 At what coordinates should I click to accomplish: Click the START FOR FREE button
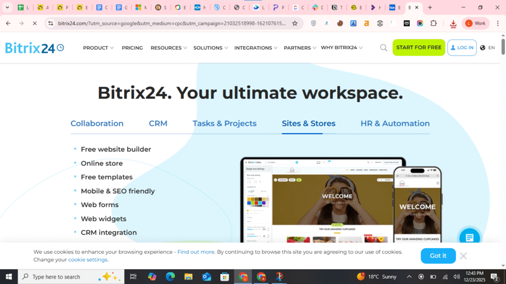pyautogui.click(x=419, y=48)
